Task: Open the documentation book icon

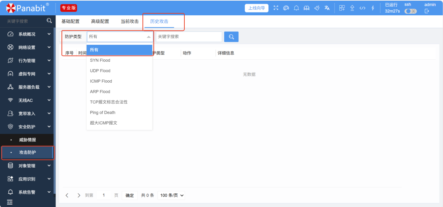Action: [307, 8]
